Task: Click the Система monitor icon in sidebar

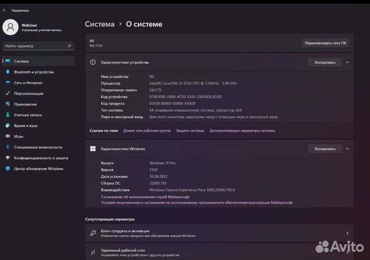Action: click(8, 61)
